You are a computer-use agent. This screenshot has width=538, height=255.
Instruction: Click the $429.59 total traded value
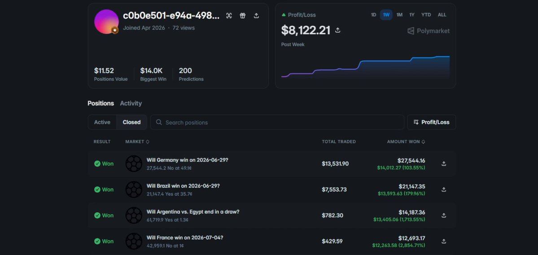click(x=332, y=241)
